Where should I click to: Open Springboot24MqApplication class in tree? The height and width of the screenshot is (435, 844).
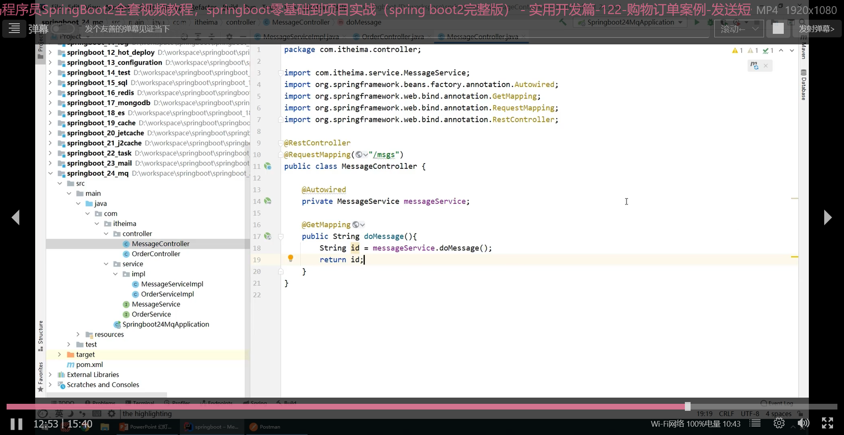point(166,324)
